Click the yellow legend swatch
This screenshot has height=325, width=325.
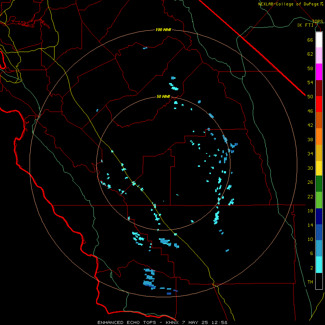(x=319, y=168)
